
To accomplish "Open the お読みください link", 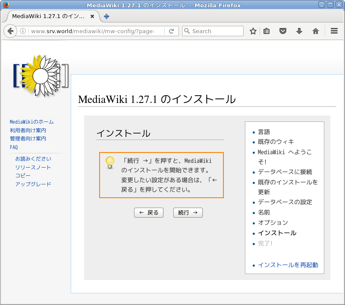I will point(33,159).
